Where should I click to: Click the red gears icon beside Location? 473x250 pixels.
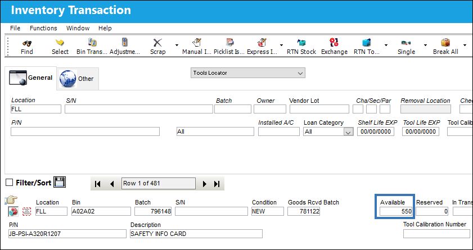[x=13, y=211]
